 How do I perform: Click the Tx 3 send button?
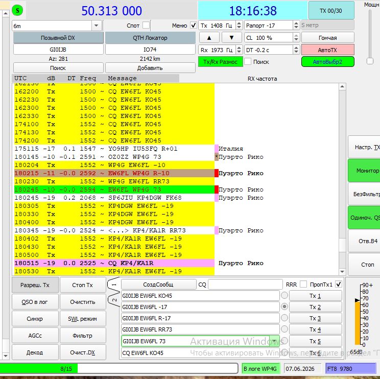pos(316,318)
